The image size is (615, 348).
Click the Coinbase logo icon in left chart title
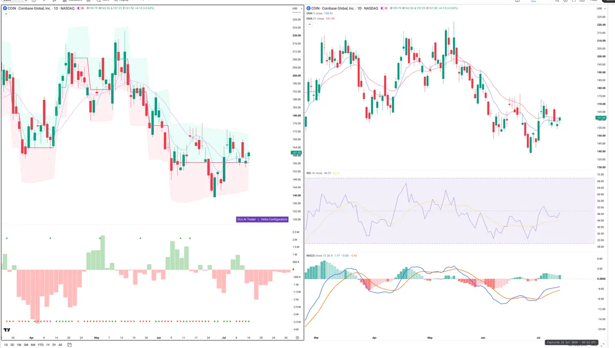pos(5,9)
